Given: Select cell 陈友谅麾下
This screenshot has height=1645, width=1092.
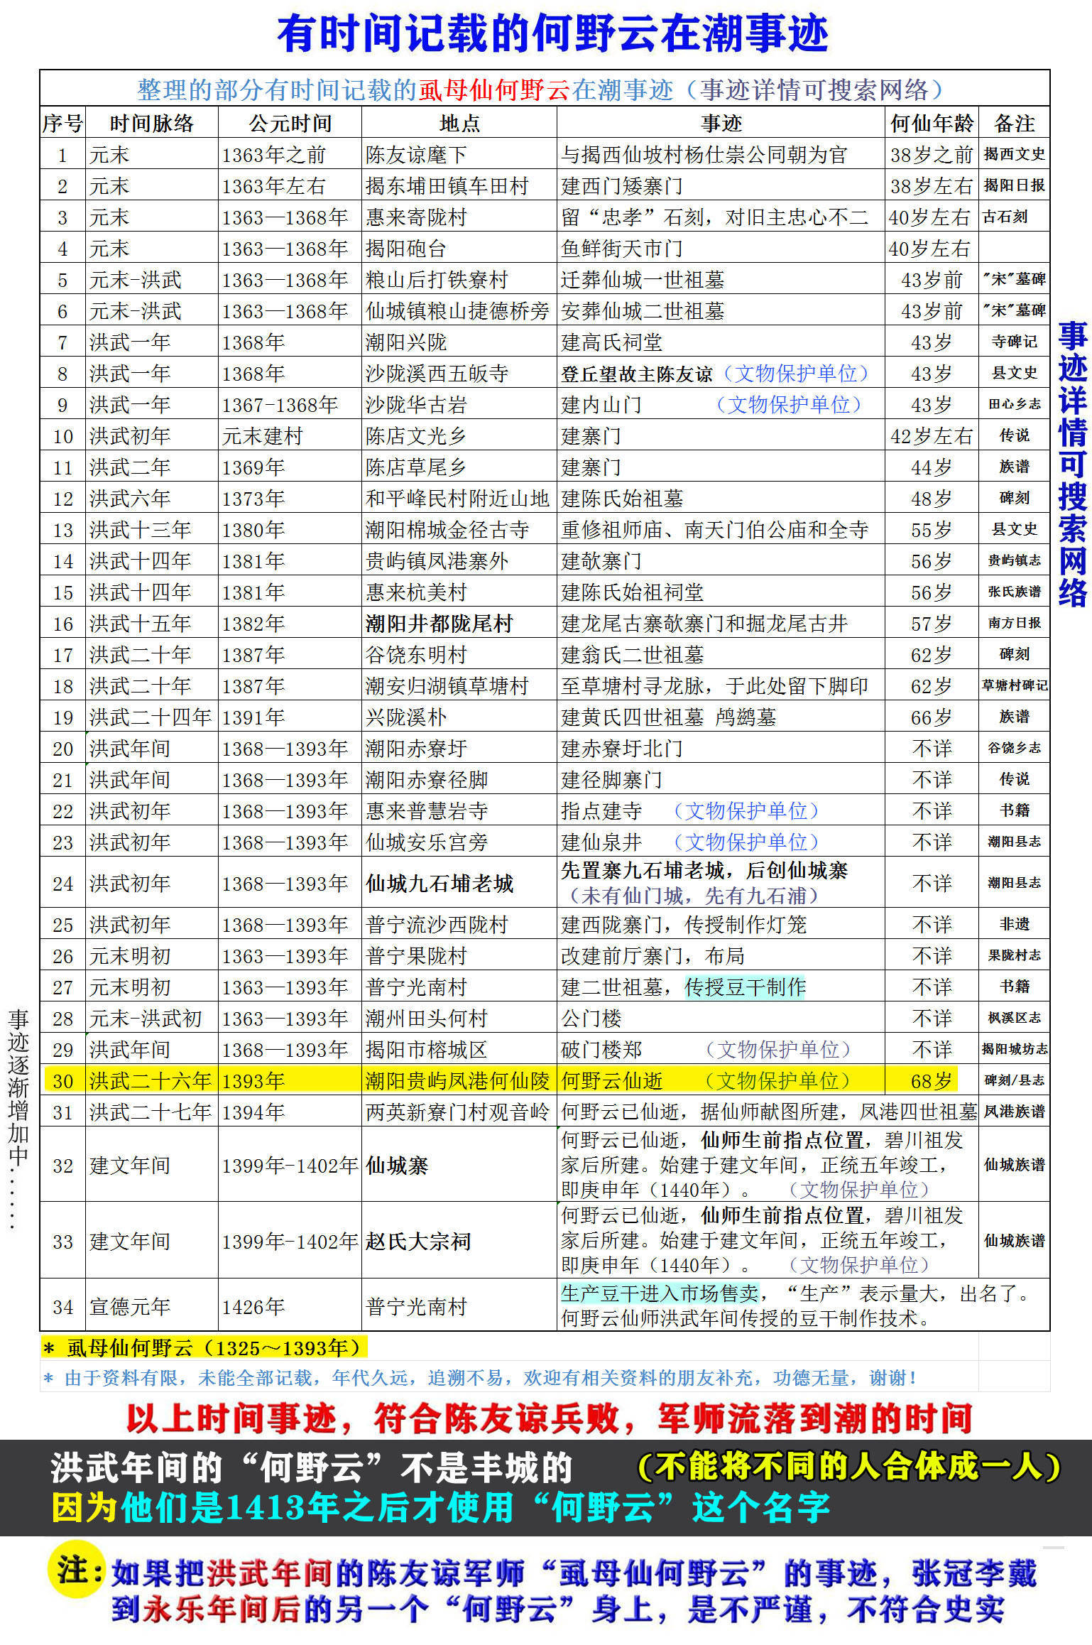Looking at the screenshot, I should click(x=459, y=154).
